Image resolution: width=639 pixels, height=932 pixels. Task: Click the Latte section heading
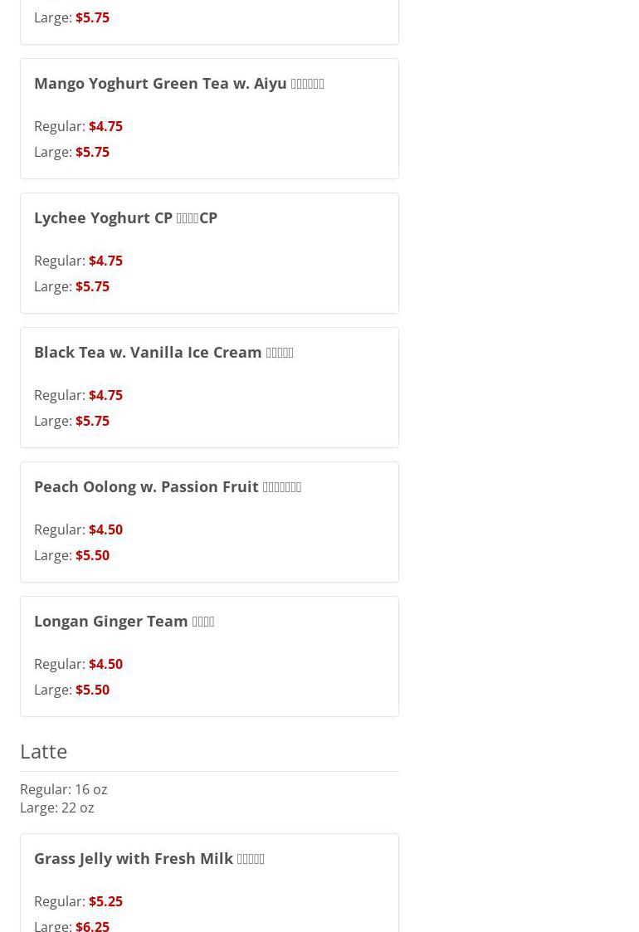pos(43,751)
